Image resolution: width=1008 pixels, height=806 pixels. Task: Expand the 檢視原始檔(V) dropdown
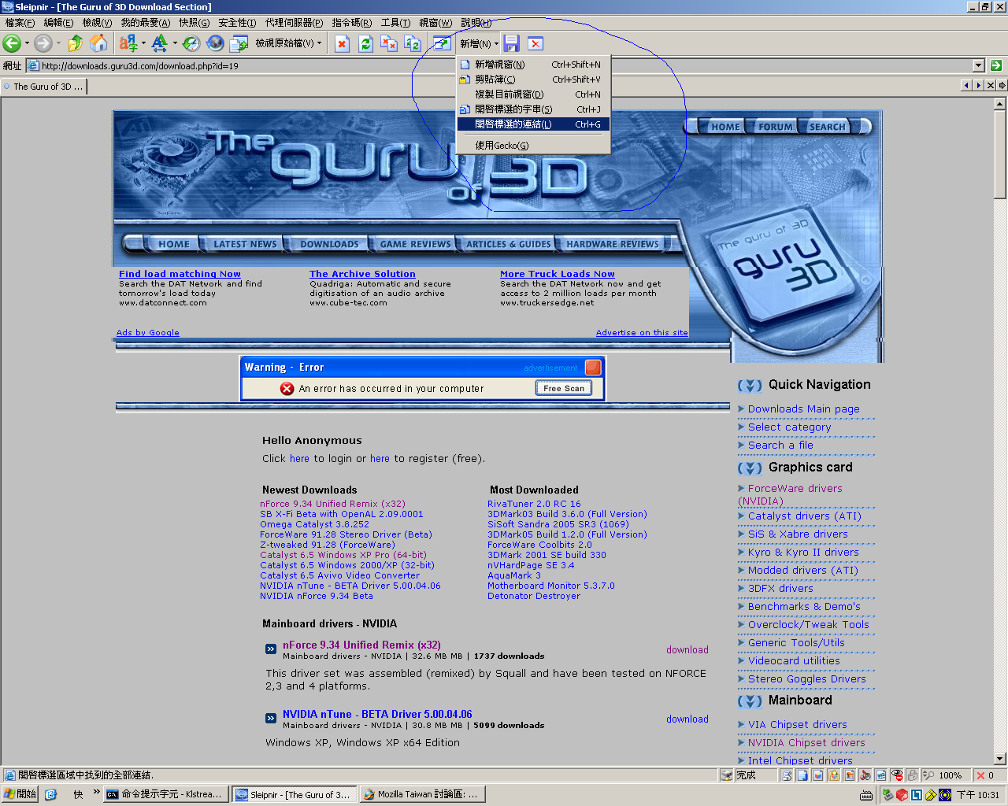319,43
